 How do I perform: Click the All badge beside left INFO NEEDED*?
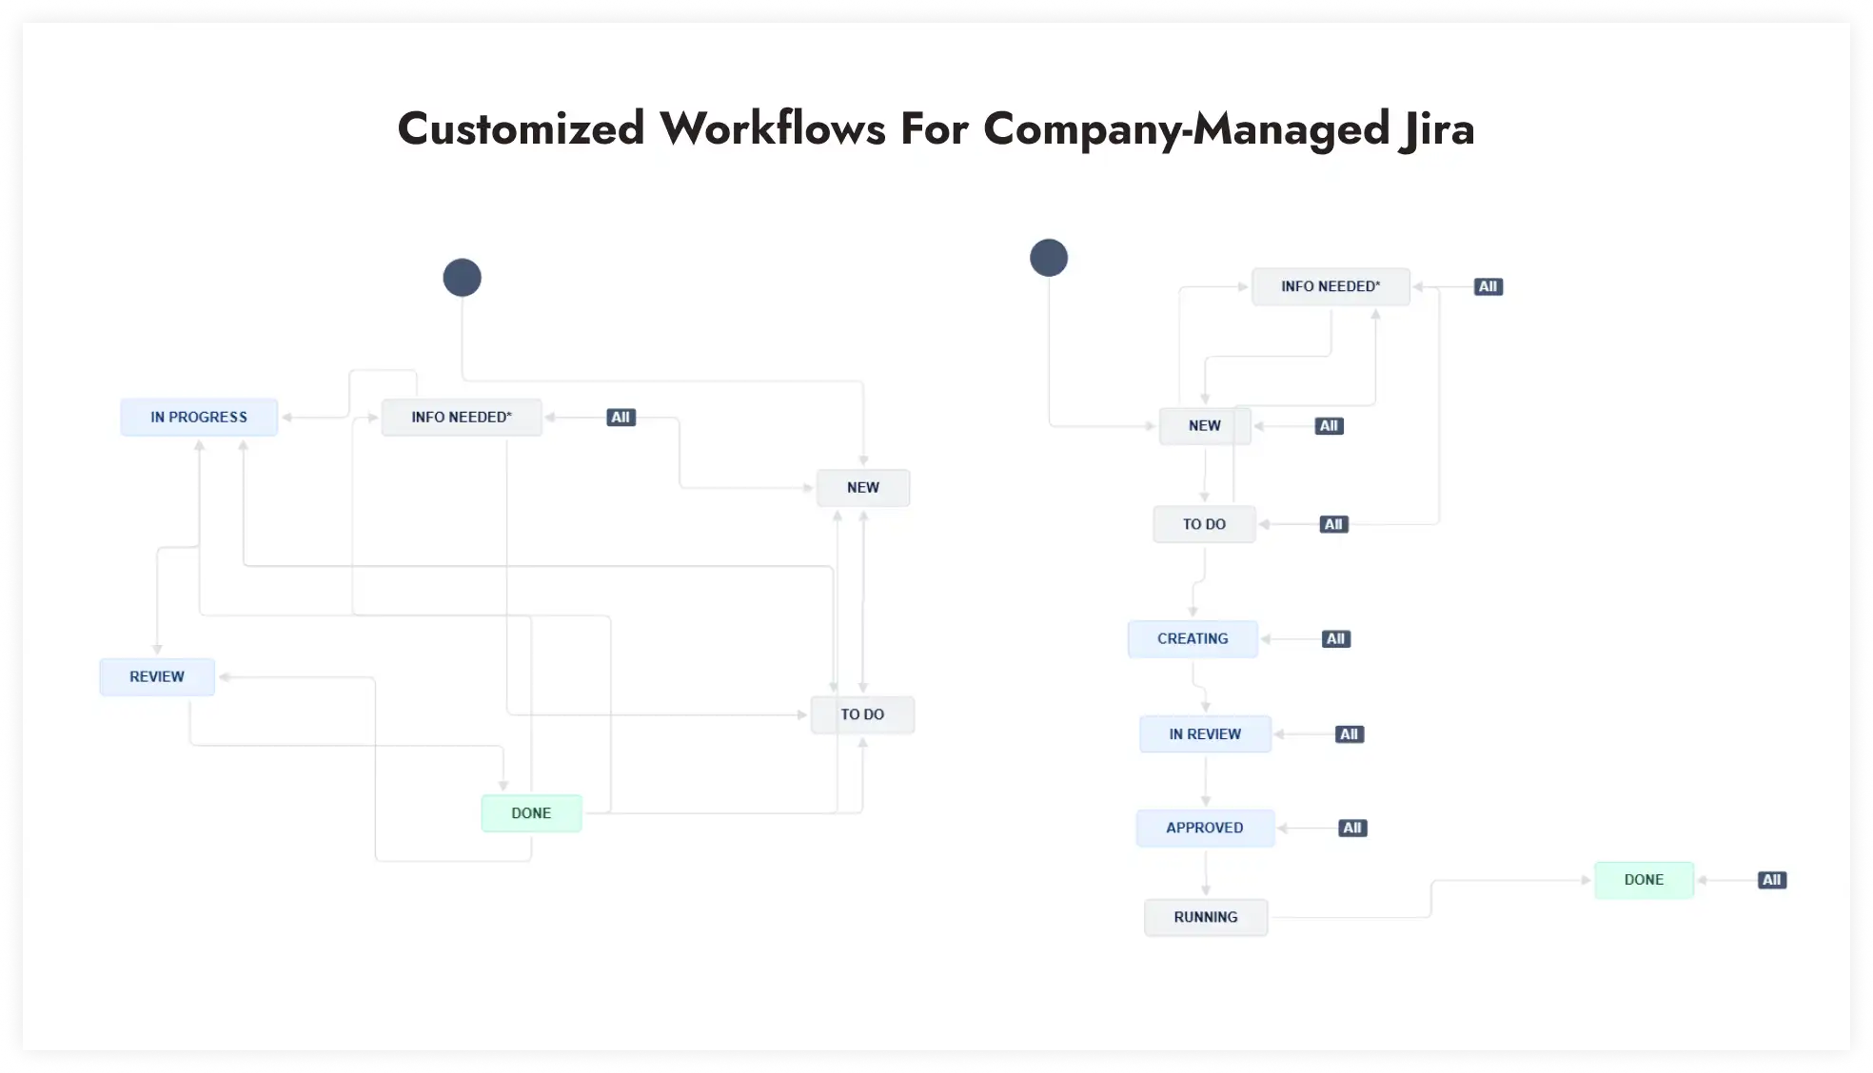[621, 418]
